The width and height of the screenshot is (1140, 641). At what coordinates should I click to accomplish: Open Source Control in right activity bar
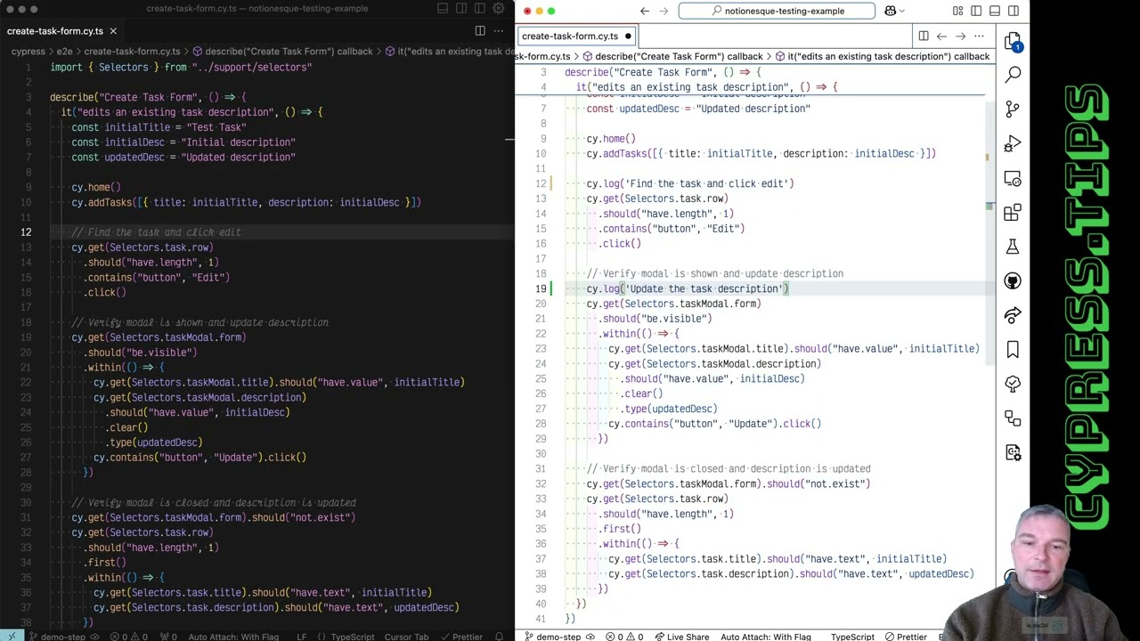click(x=1013, y=110)
